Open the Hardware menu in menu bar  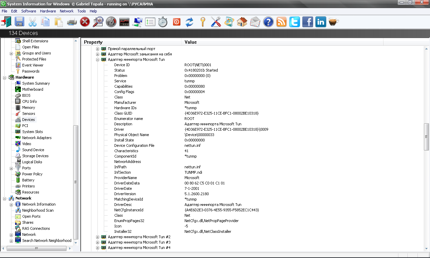click(48, 11)
